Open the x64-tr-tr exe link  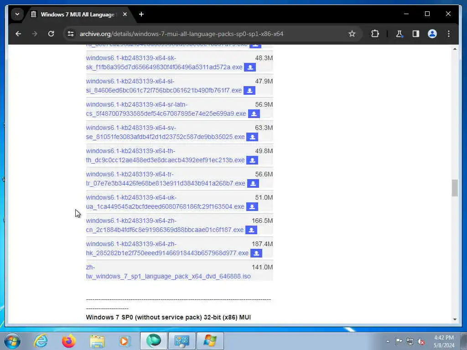[x=166, y=179]
